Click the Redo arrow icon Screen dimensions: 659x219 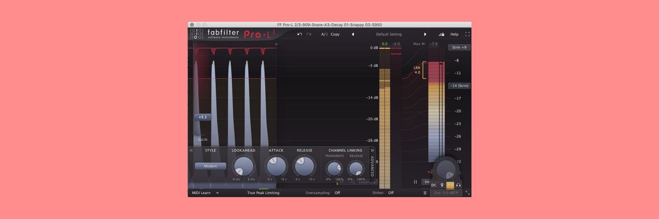309,34
